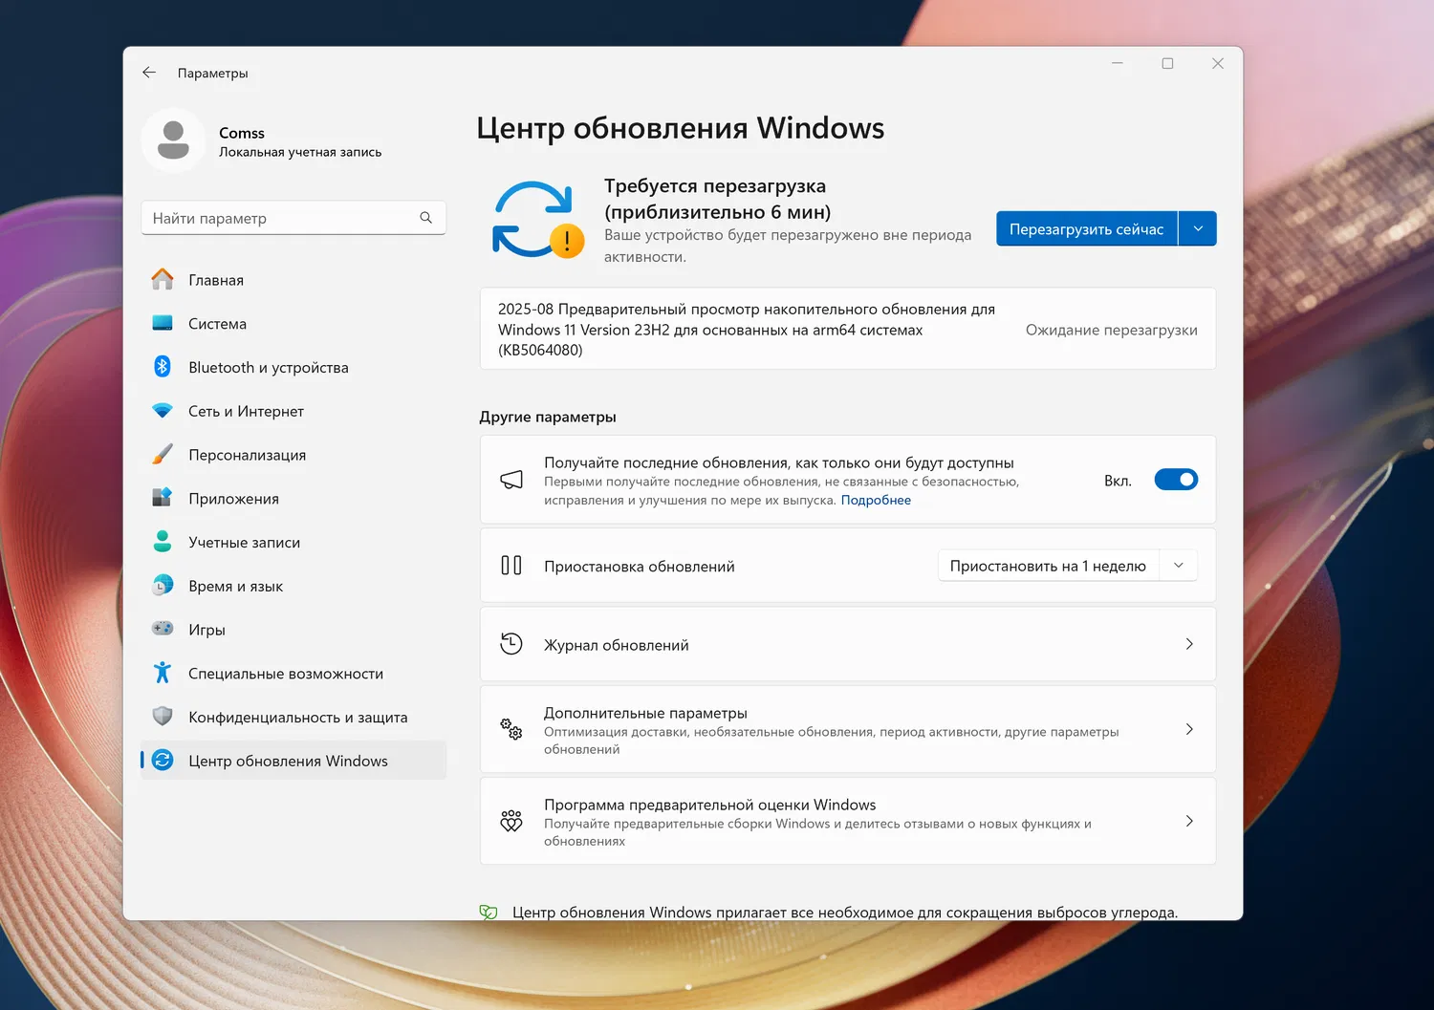The width and height of the screenshot is (1434, 1010).
Task: Click the Comss user avatar icon
Action: (x=173, y=140)
